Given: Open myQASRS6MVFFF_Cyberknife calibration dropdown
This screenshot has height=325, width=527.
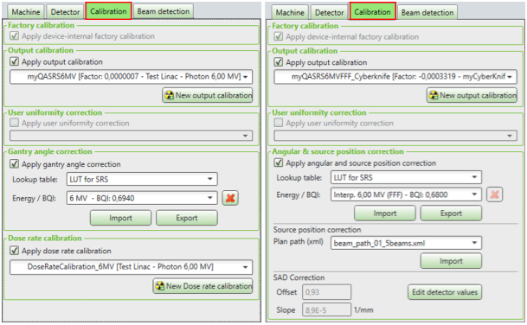Looking at the screenshot, I should 395,77.
